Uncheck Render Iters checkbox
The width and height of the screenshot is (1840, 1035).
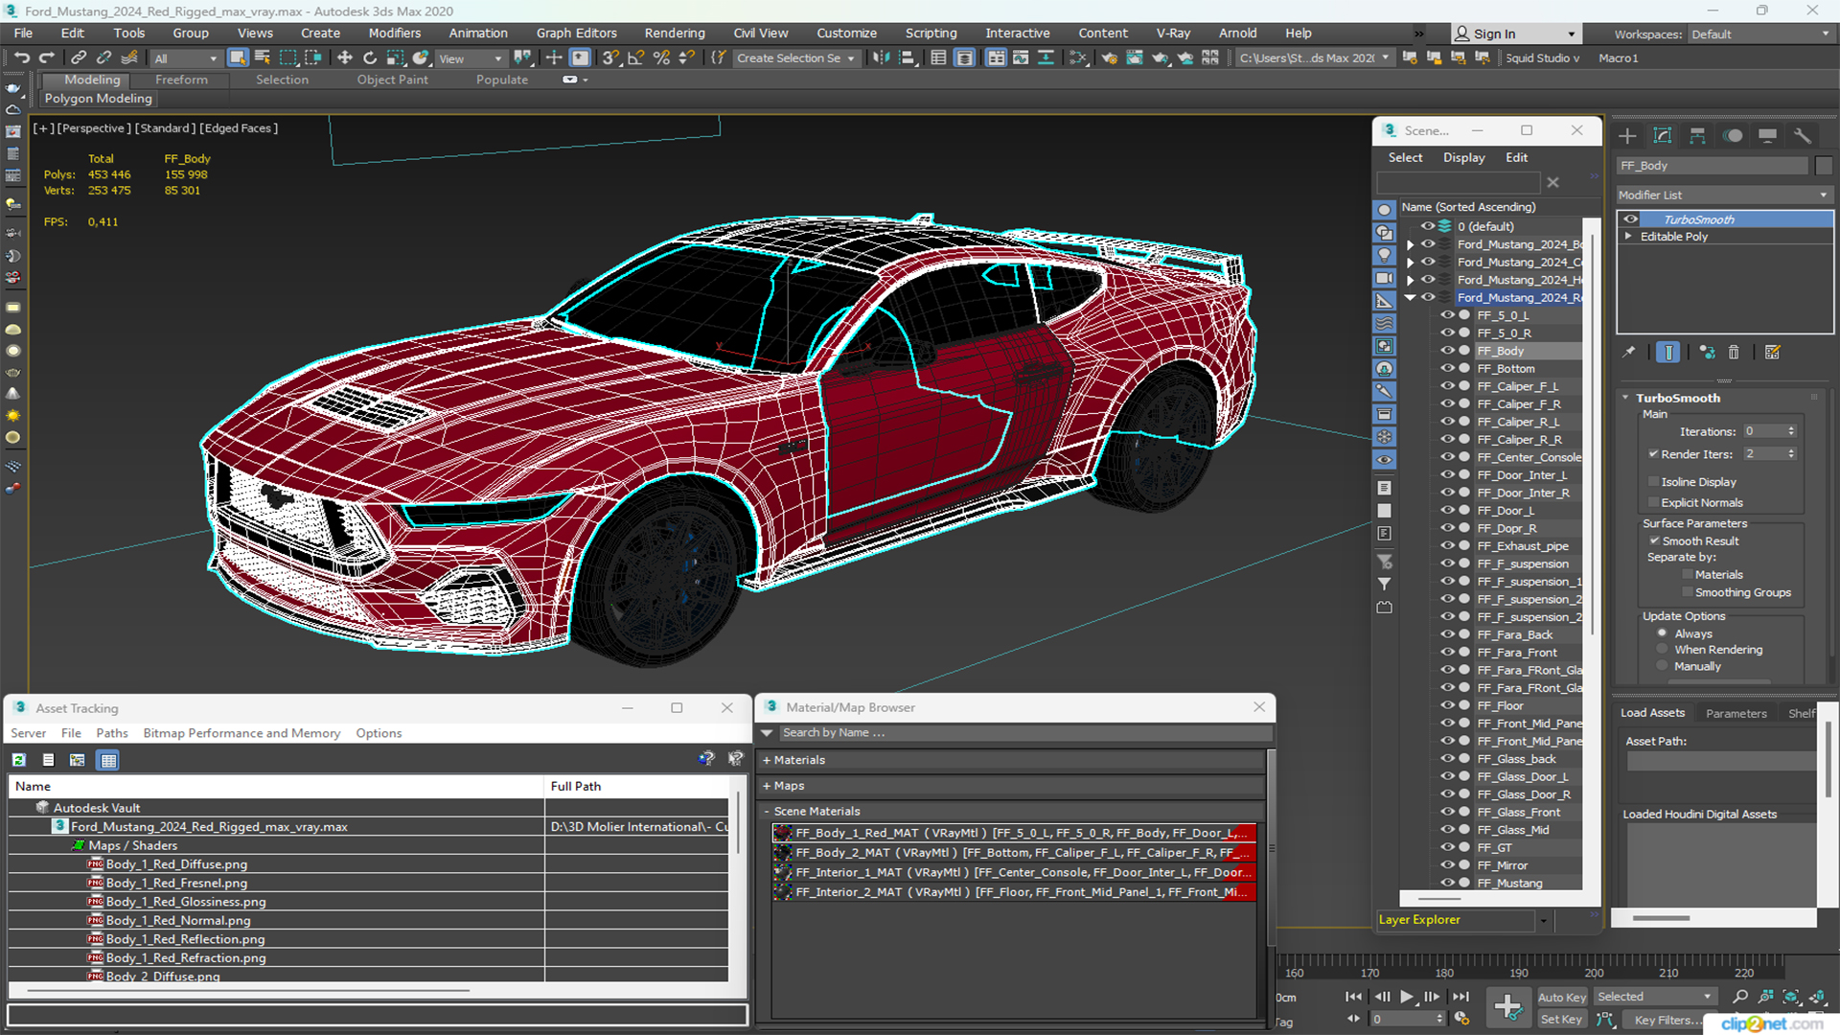point(1653,454)
